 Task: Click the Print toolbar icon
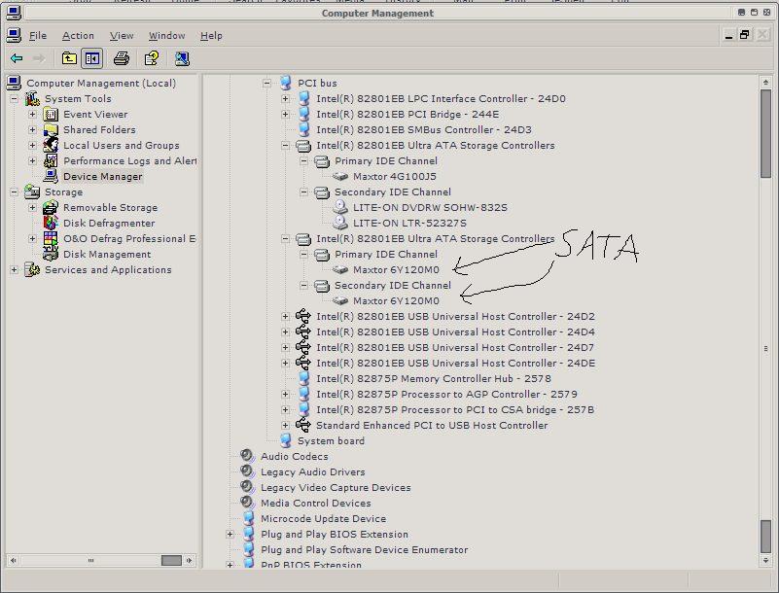[x=121, y=58]
